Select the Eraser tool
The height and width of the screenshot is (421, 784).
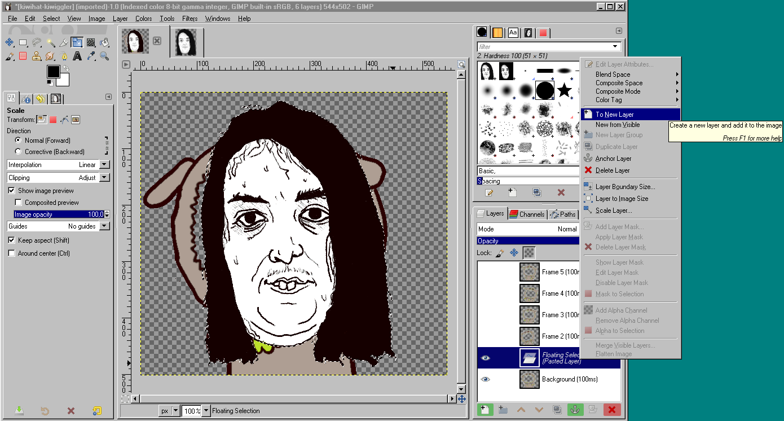pos(23,56)
